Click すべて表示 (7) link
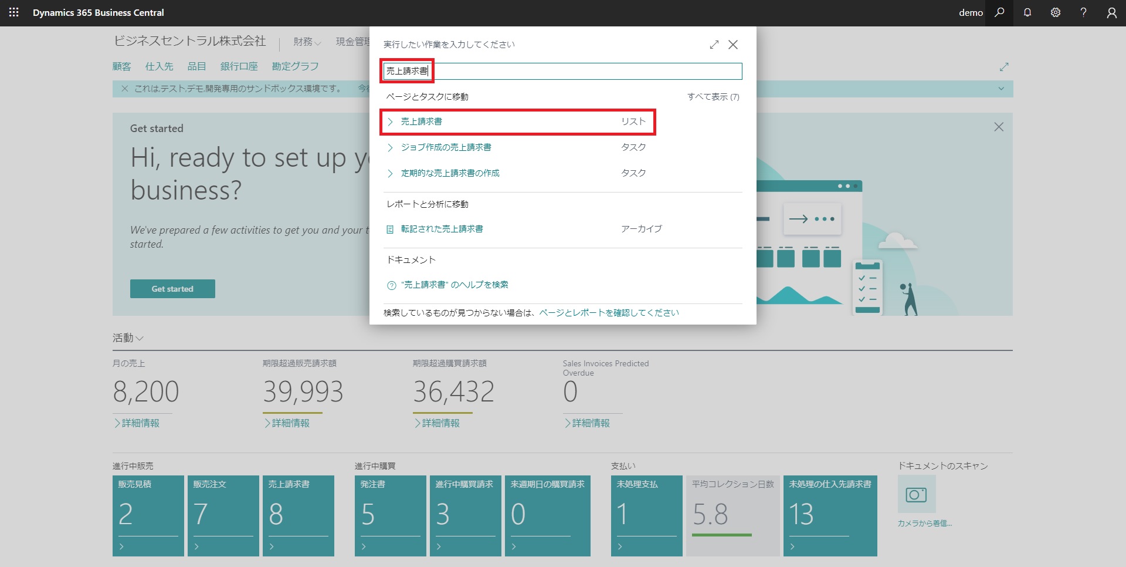The height and width of the screenshot is (567, 1126). tap(713, 97)
